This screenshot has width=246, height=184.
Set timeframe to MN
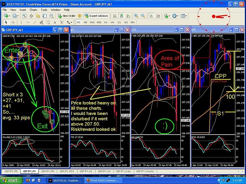(x=133, y=22)
